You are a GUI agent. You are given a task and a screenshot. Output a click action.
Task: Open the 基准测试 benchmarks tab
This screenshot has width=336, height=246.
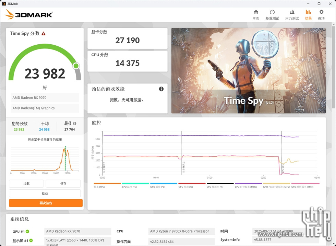[272, 15]
